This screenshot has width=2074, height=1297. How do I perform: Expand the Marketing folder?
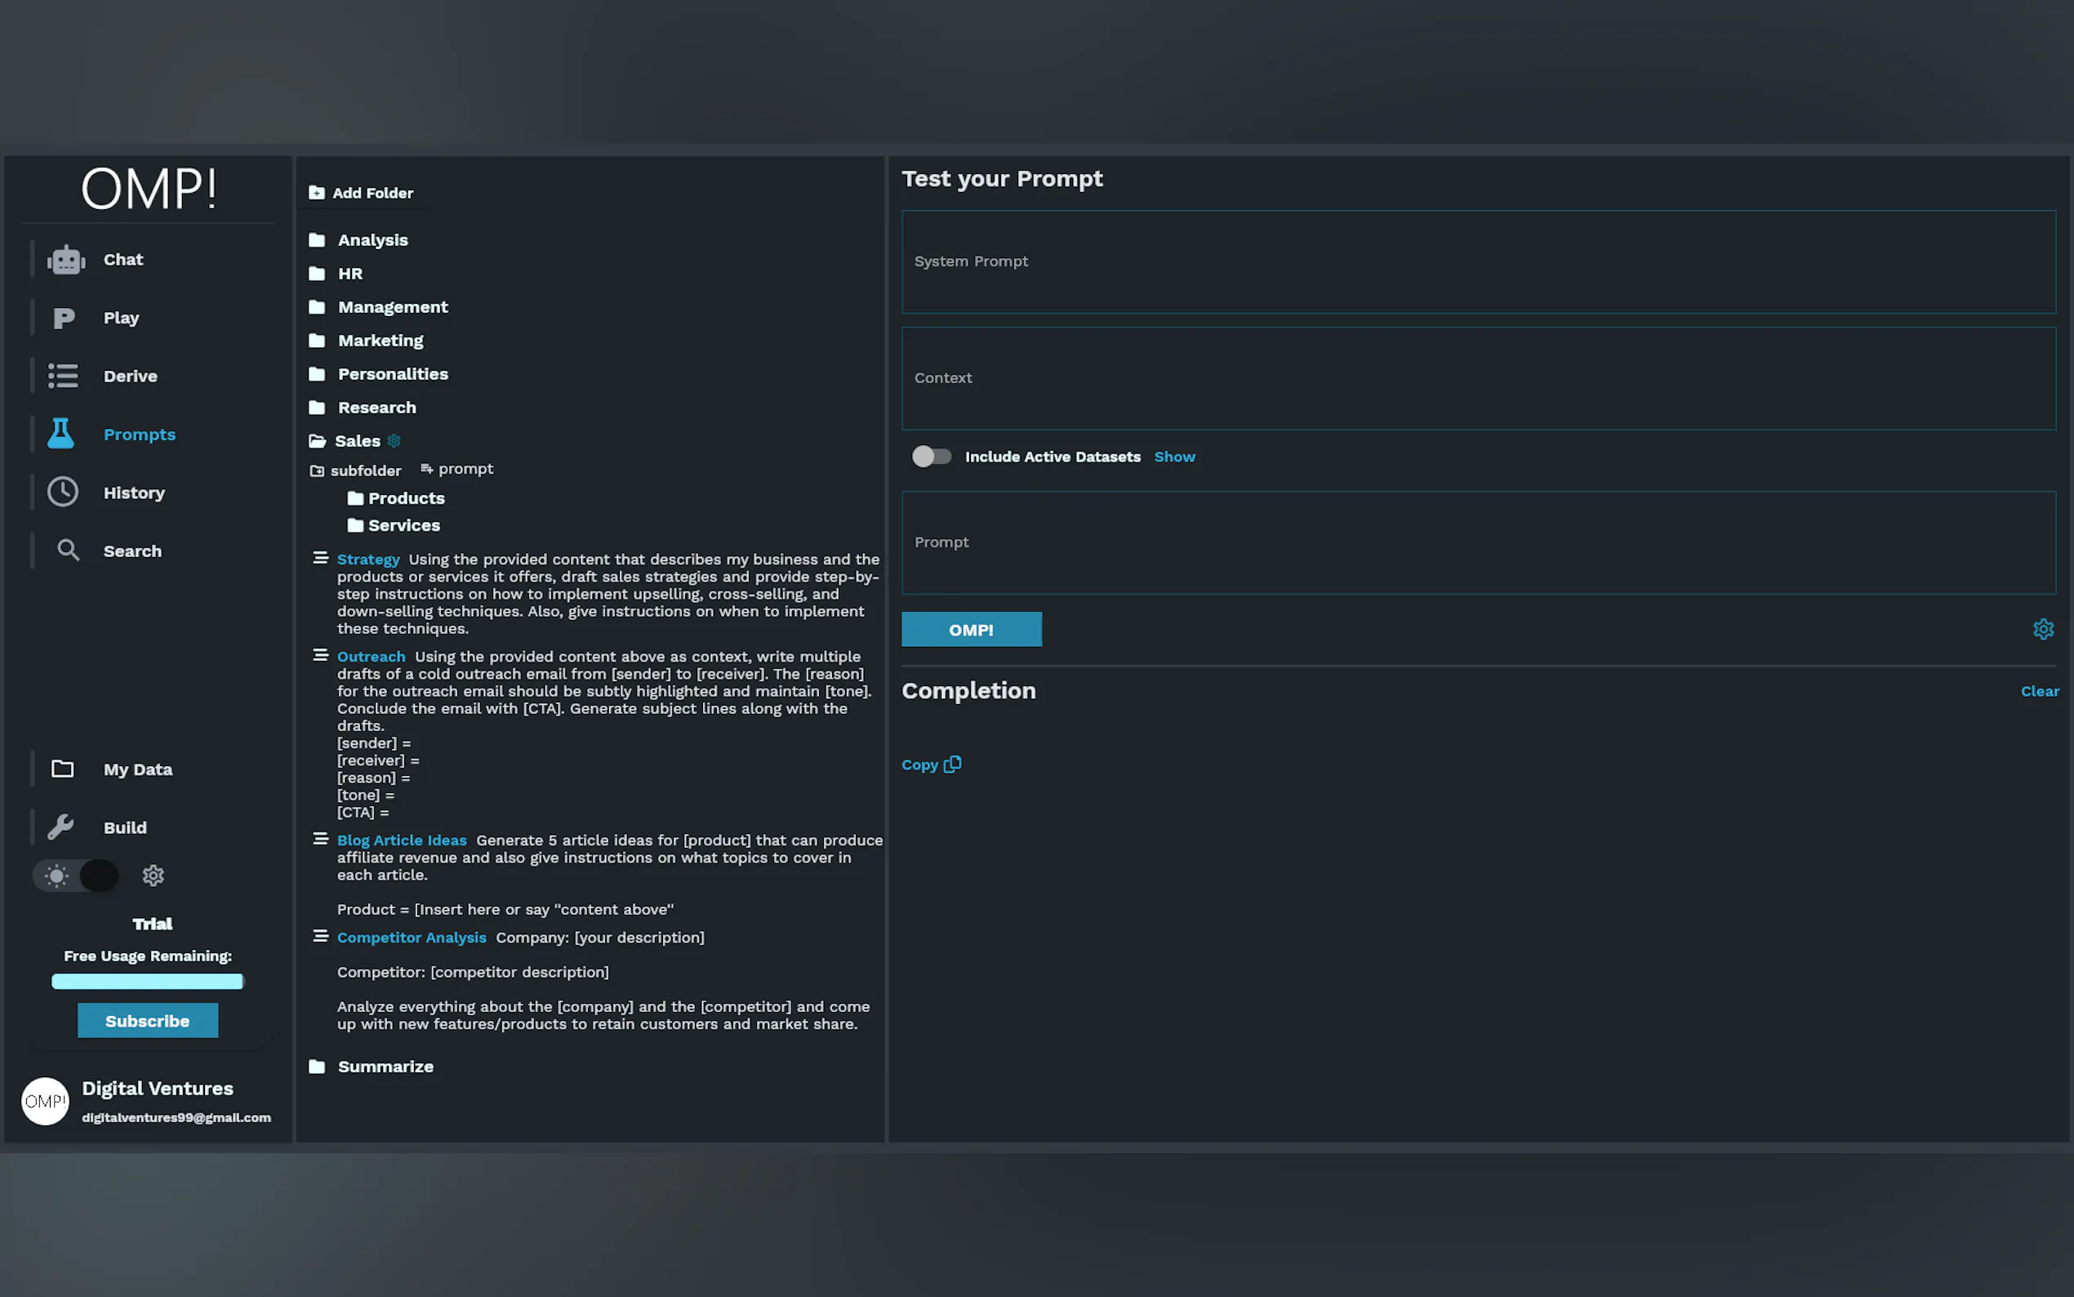pos(380,341)
